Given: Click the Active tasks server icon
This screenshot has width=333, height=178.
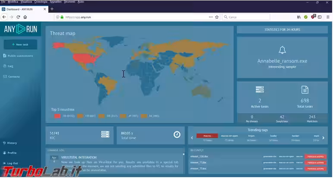Looking at the screenshot, I should coord(260,90).
